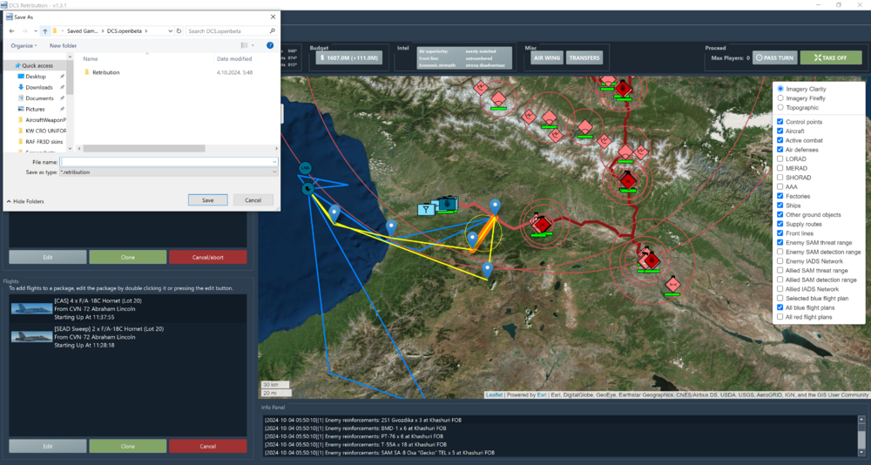The width and height of the screenshot is (871, 465).
Task: Uncheck the Control points layer
Action: (x=780, y=122)
